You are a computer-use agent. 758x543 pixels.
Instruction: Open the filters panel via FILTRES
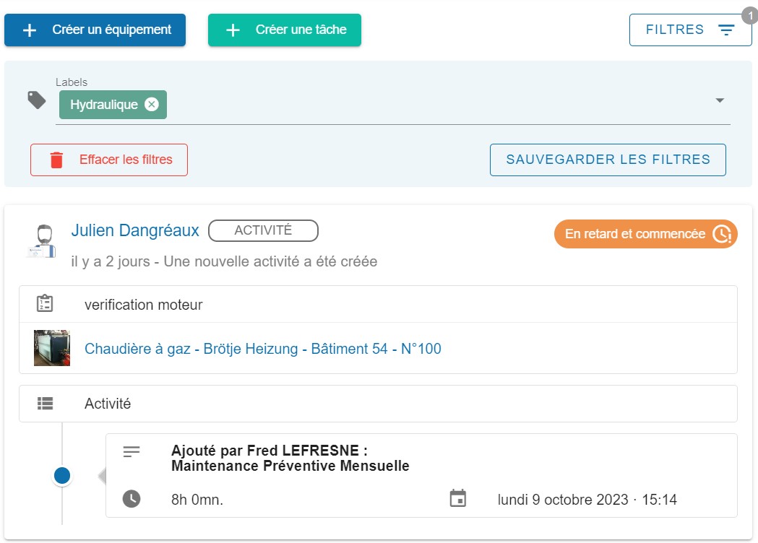pos(676,30)
